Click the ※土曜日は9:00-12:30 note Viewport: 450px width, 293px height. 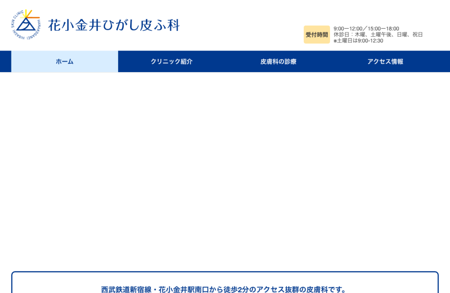(x=358, y=41)
